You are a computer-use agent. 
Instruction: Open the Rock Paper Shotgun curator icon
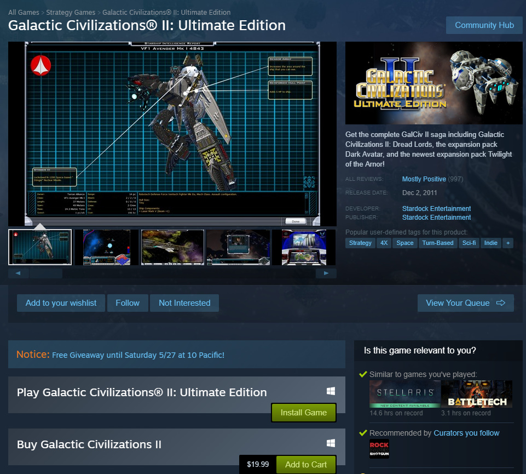379,449
